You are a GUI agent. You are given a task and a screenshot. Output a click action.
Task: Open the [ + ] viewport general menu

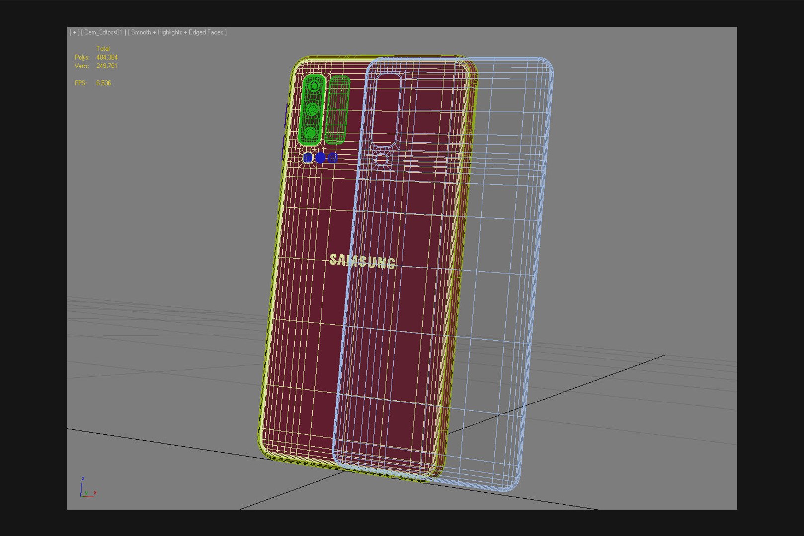(x=74, y=32)
